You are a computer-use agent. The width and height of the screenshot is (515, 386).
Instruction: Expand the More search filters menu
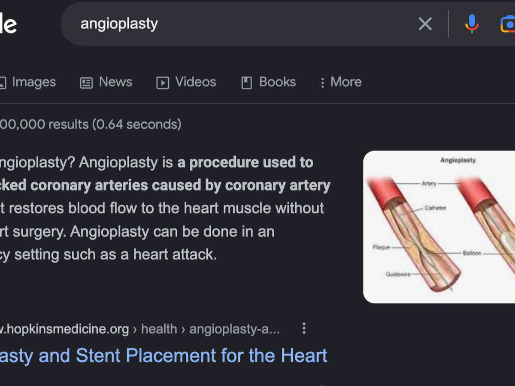(x=341, y=82)
